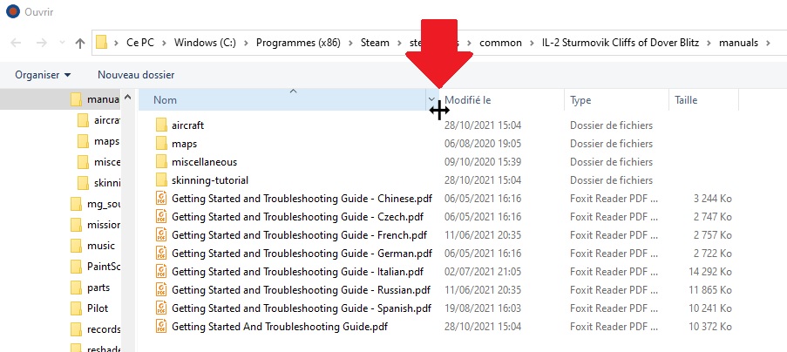Viewport: 787px width, 352px height.
Task: Click date 09/10/2020 15:39 of miscellaneous folder
Action: coord(482,162)
